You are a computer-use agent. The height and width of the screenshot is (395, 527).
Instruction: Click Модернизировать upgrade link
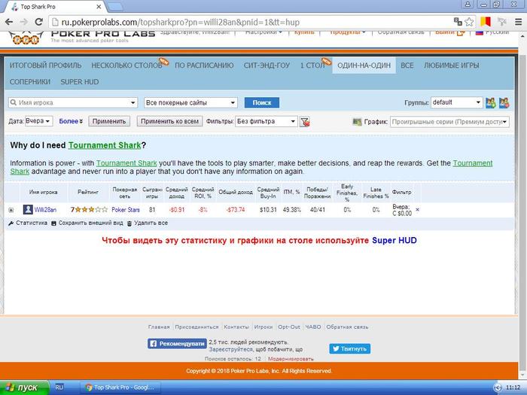pos(291,359)
